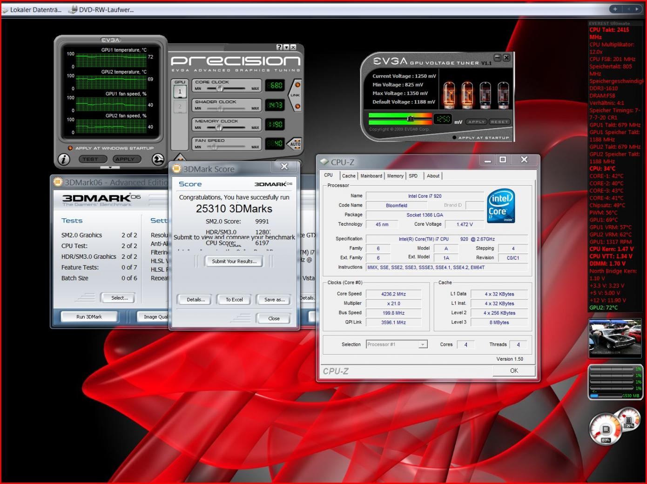Switch to the About tab in CPU-Z
Image resolution: width=647 pixels, height=484 pixels.
(x=433, y=176)
